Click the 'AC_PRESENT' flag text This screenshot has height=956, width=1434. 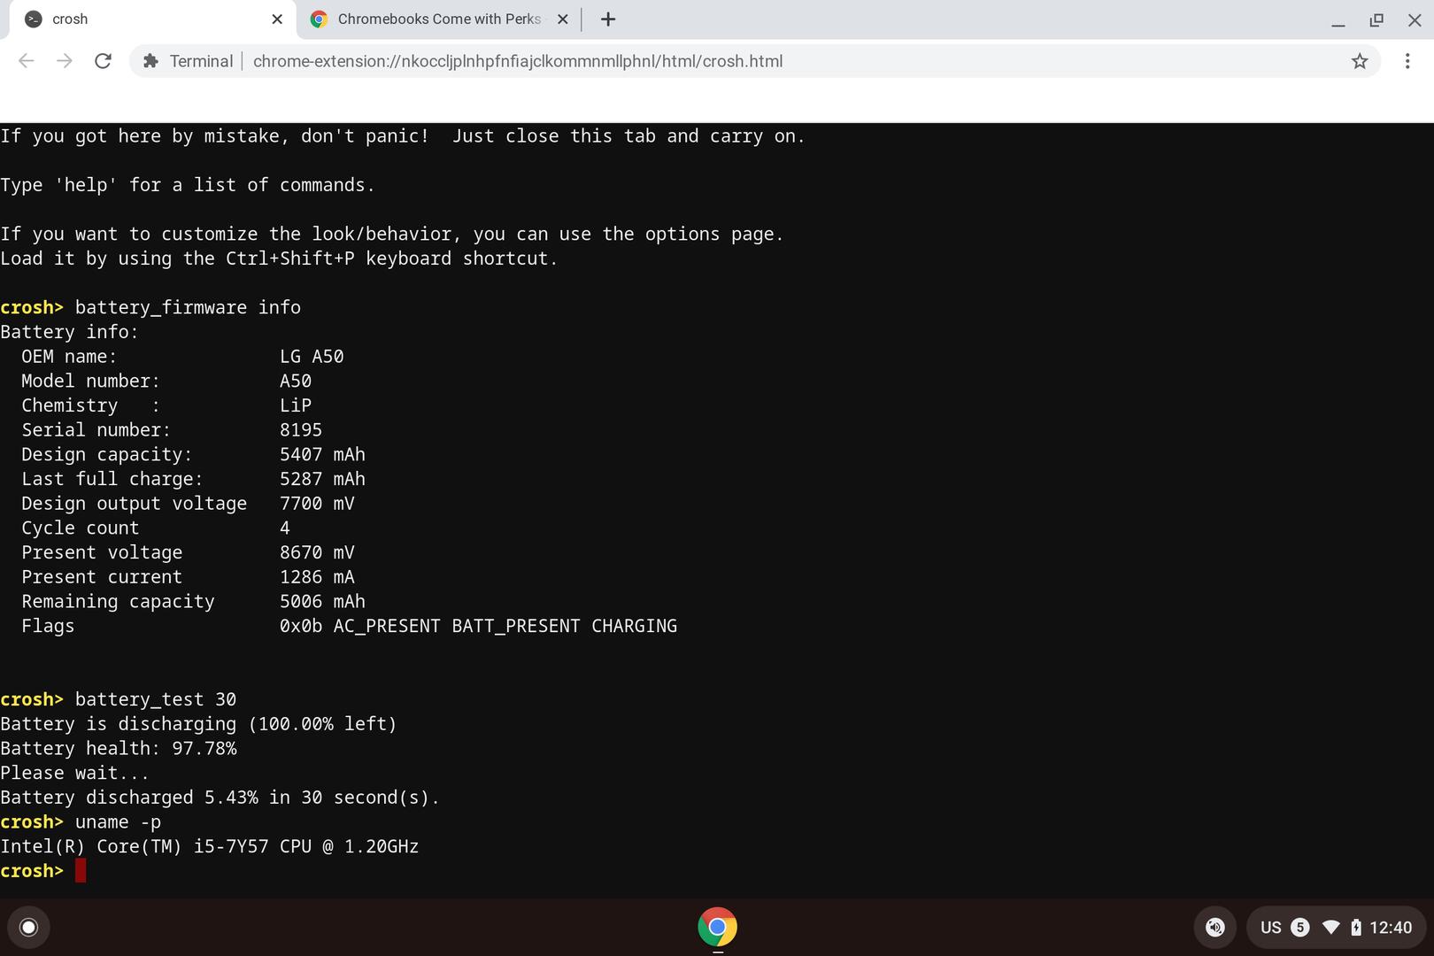click(x=387, y=626)
